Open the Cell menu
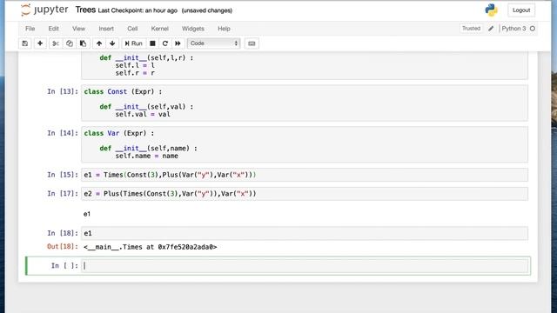Viewport: 557px width, 313px height. tap(132, 29)
